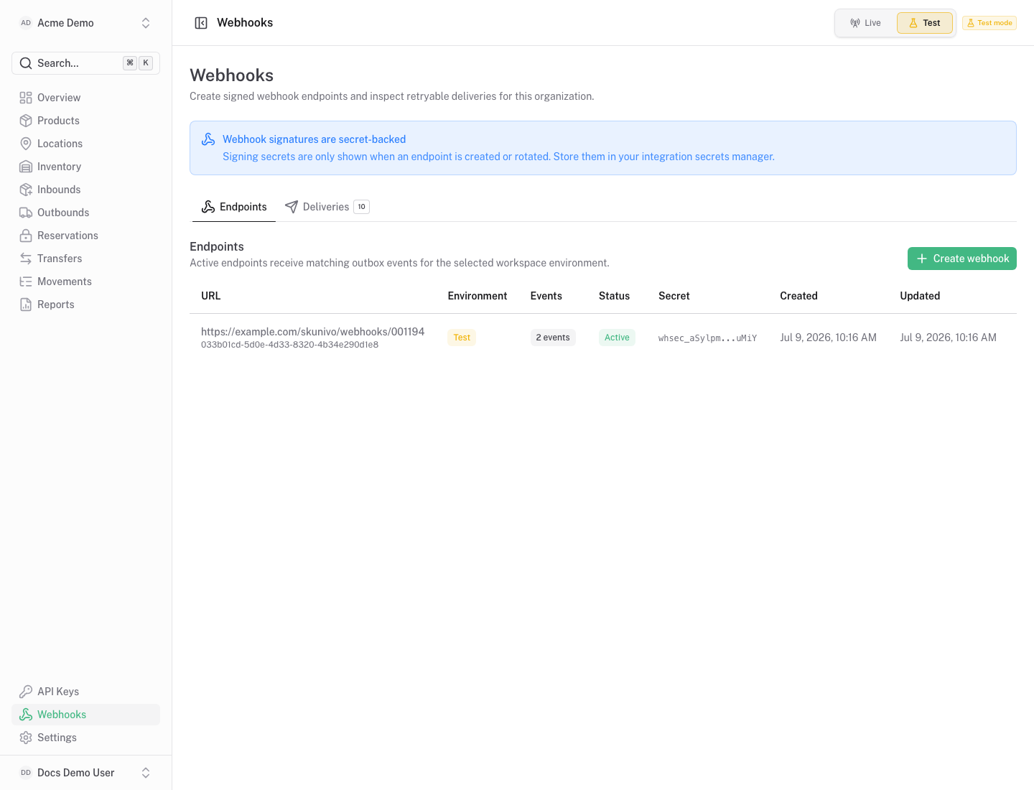Expand the Acme Demo organization switcher

click(86, 23)
